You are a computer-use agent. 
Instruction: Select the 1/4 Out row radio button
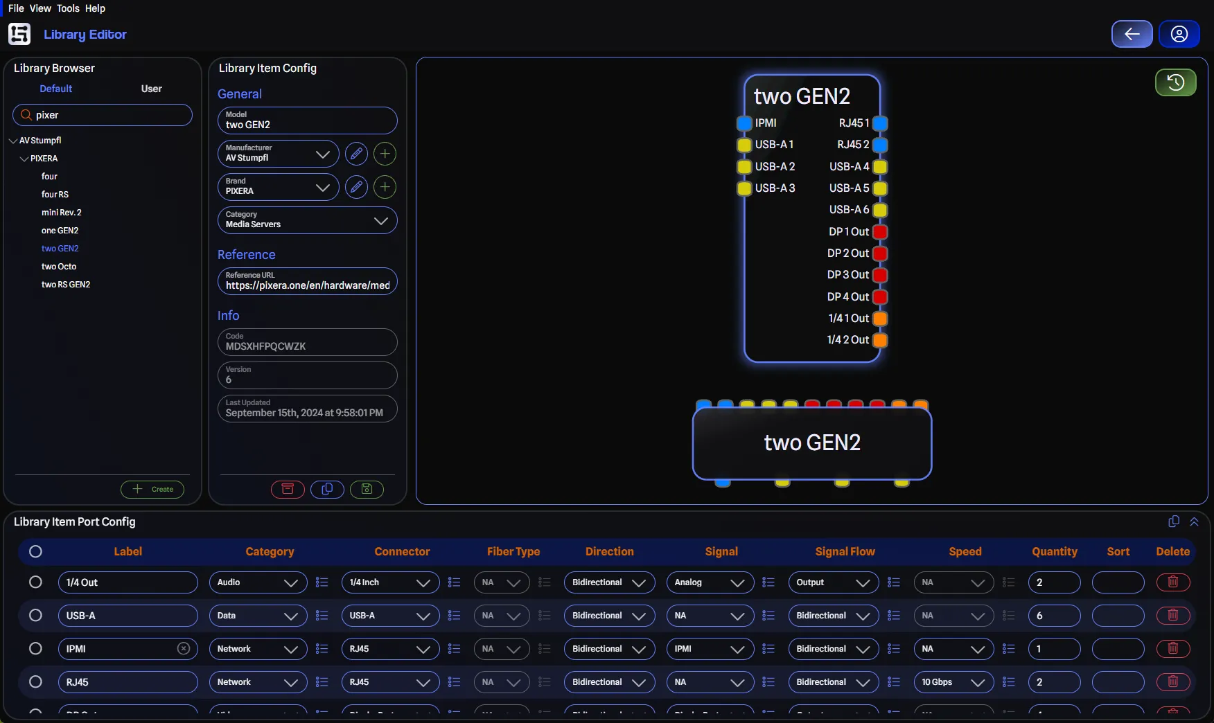35,582
